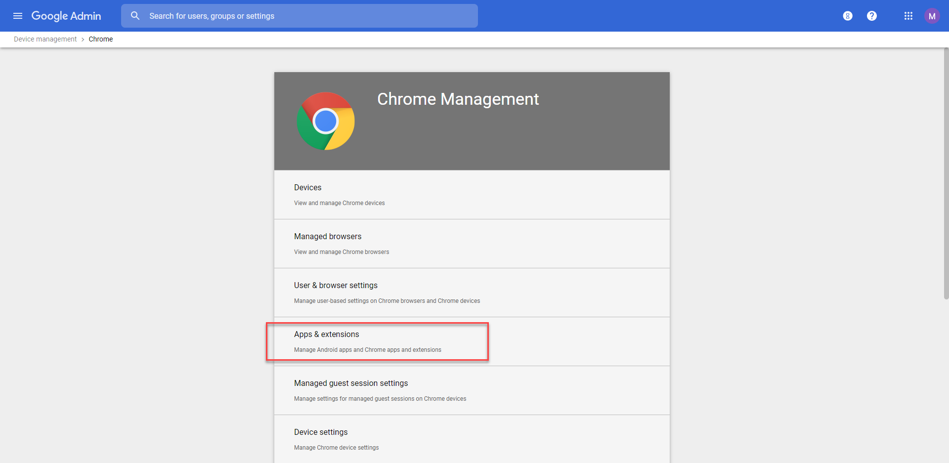The width and height of the screenshot is (949, 463).
Task: Click the Google Admin logo
Action: (66, 16)
